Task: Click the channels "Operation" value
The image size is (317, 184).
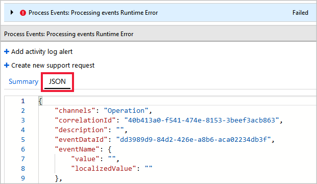Action: click(126, 110)
